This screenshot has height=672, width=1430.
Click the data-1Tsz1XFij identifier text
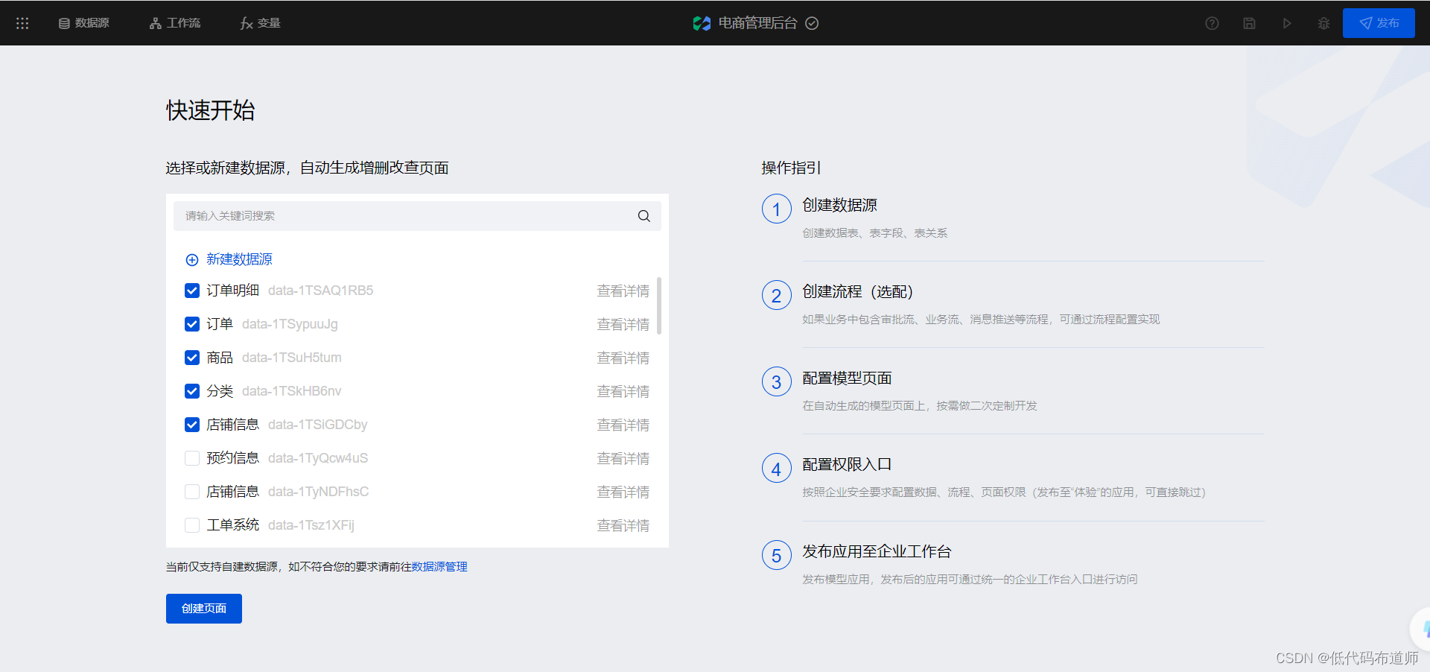pyautogui.click(x=311, y=525)
